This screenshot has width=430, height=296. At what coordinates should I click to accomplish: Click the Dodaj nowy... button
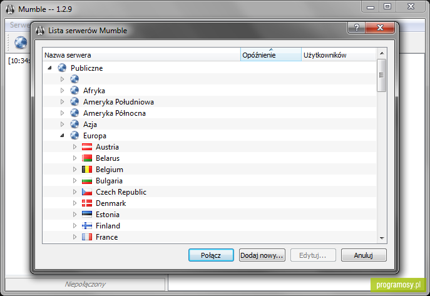(262, 255)
